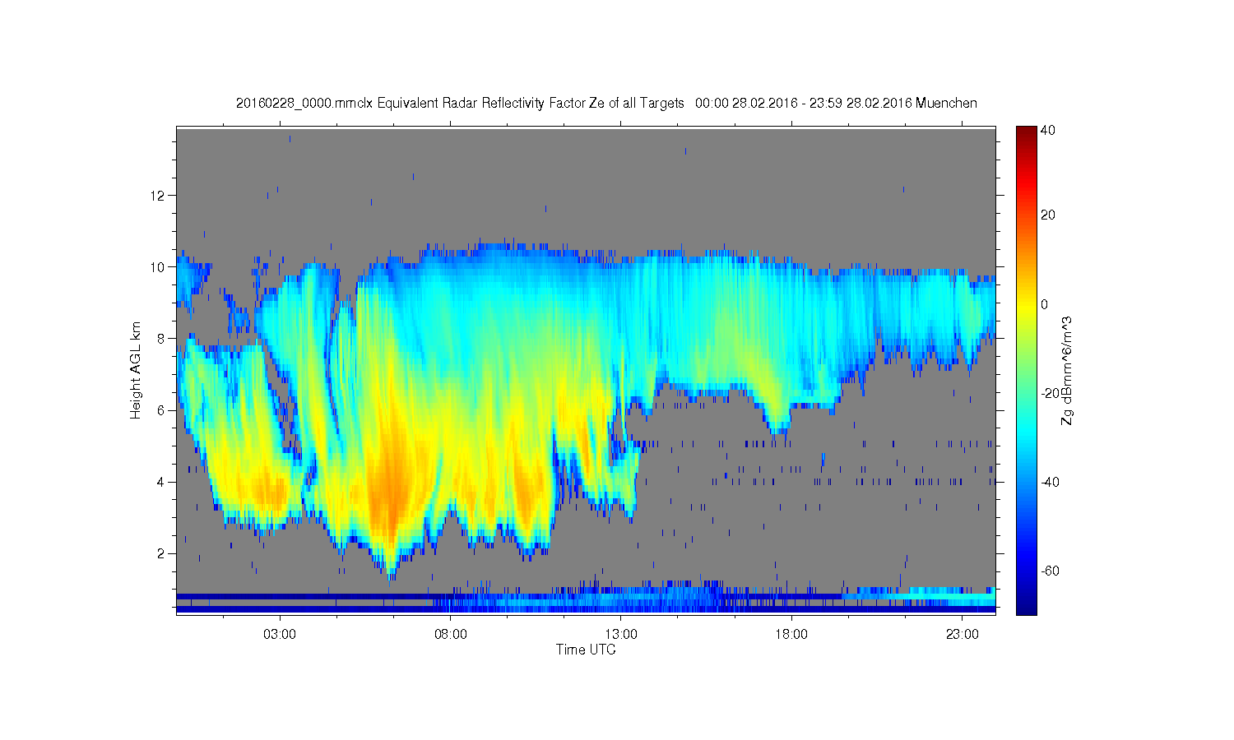Select the 'Time UTC' x-axis label
The width and height of the screenshot is (1234, 740).
click(x=586, y=650)
